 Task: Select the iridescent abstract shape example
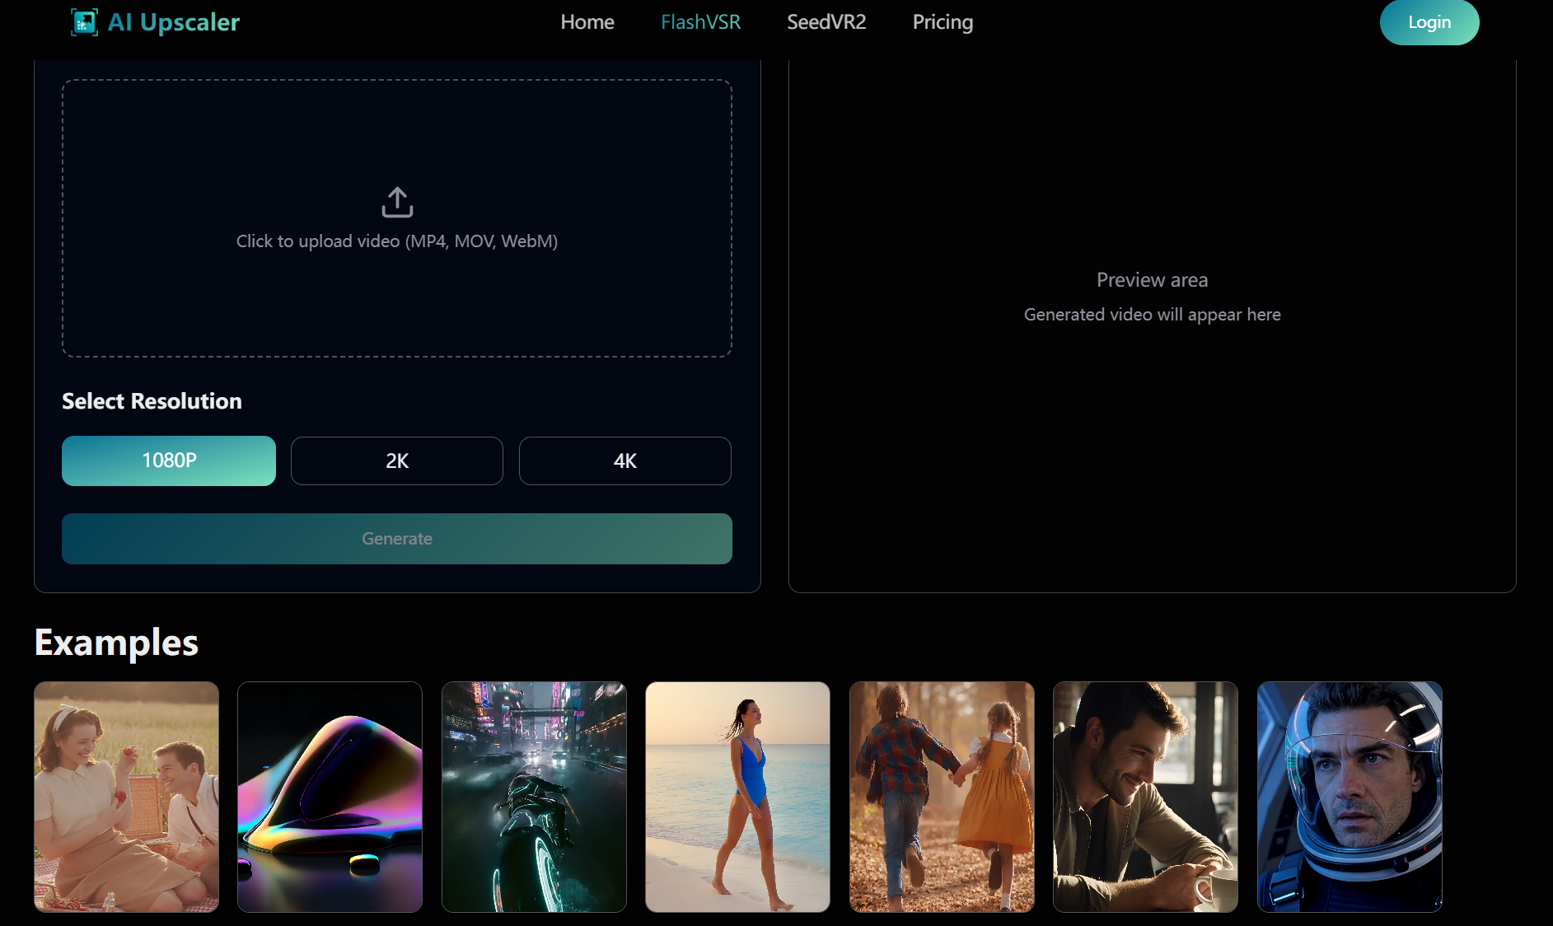(330, 796)
